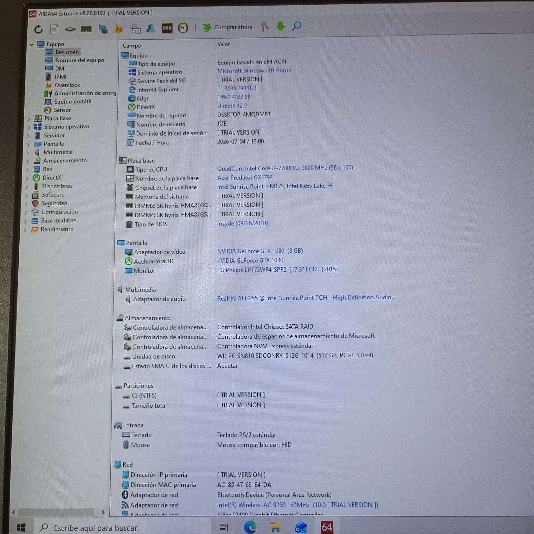
Task: Click the taskbar search box
Action: (x=122, y=528)
